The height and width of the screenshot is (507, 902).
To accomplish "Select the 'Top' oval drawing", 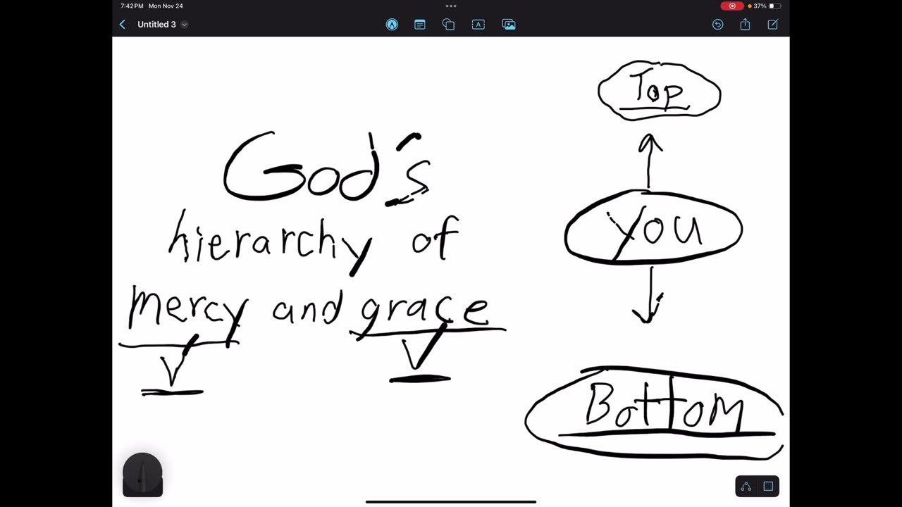I will [659, 91].
